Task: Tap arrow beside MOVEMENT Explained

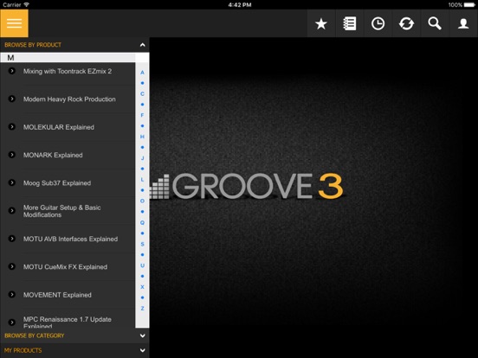Action: [x=12, y=294]
